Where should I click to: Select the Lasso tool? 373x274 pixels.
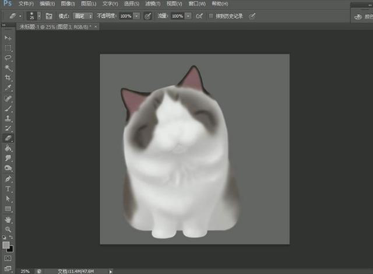(x=8, y=58)
